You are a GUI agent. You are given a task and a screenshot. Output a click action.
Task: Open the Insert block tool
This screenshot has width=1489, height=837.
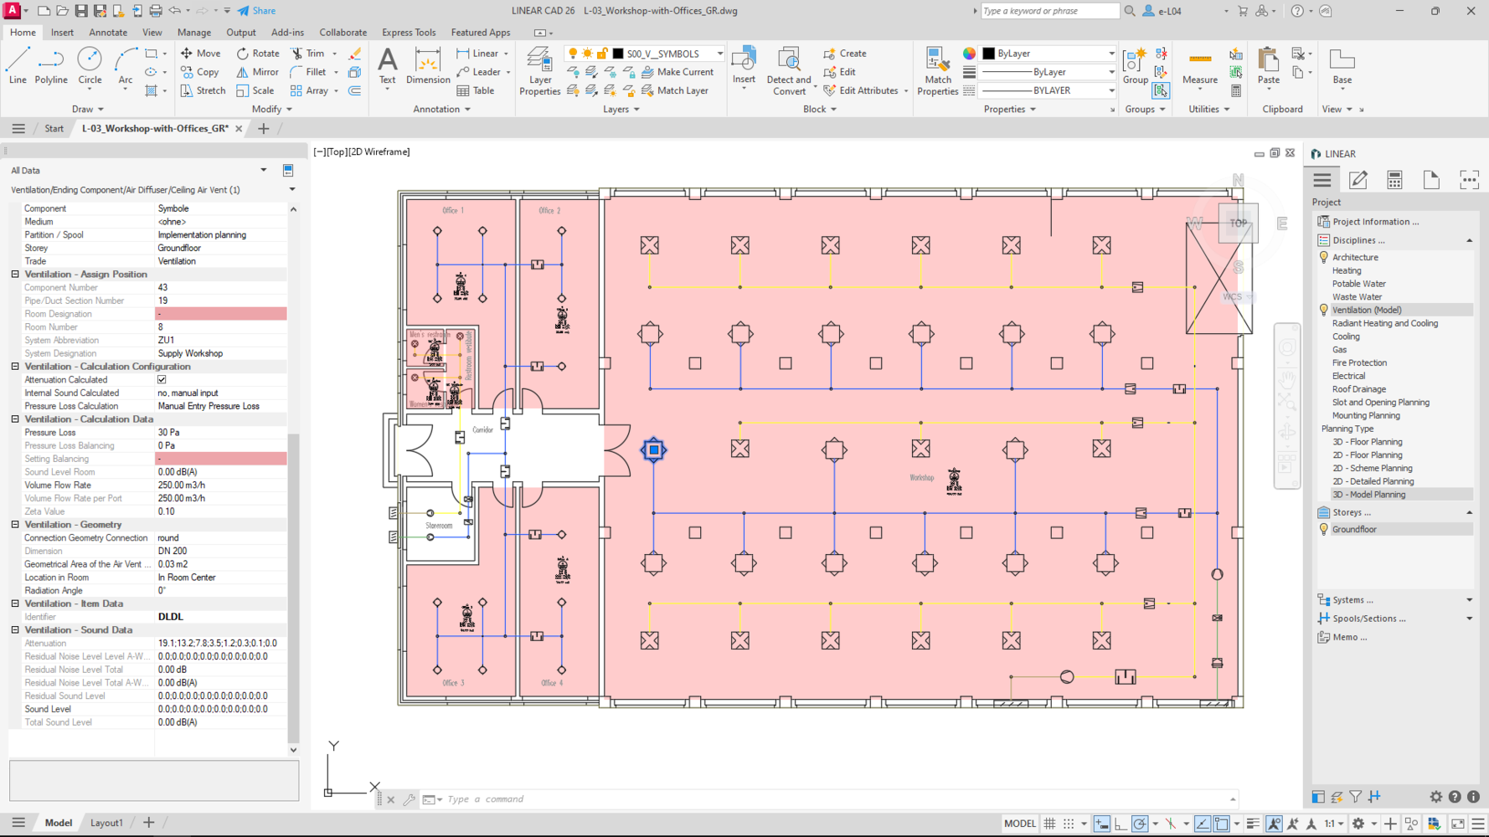744,65
